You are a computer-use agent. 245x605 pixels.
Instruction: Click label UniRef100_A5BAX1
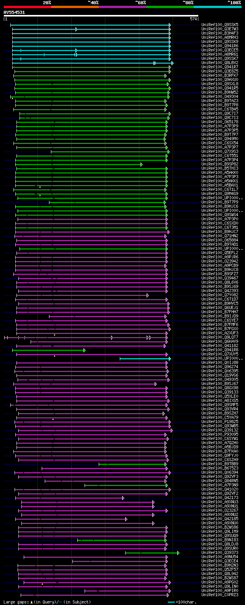(220, 185)
